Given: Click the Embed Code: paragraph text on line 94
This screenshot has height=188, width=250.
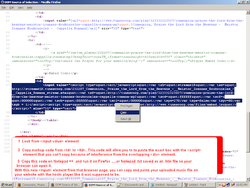Looking at the screenshot, I should (x=61, y=73).
